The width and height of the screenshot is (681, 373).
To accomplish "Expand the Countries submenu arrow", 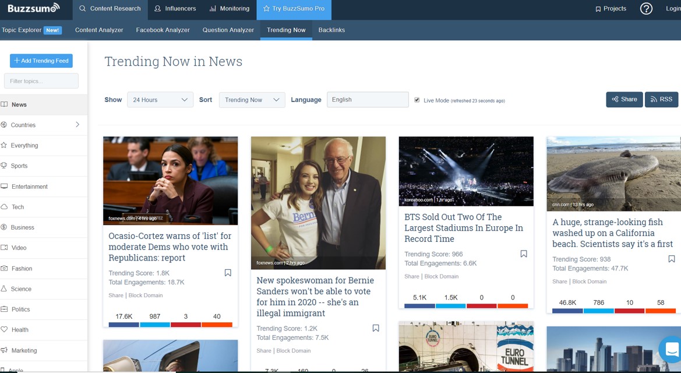I will click(77, 124).
